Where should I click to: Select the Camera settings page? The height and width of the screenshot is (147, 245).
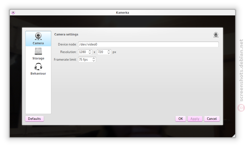click(x=38, y=38)
